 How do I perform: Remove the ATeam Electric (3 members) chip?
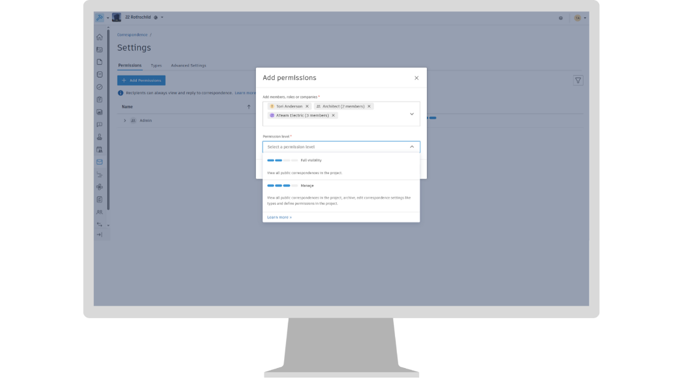[x=333, y=115]
